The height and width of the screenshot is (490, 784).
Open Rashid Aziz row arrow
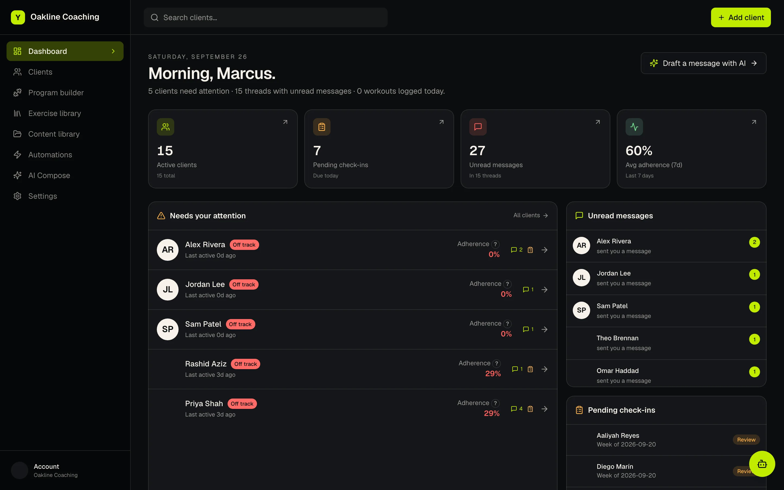[x=545, y=369]
